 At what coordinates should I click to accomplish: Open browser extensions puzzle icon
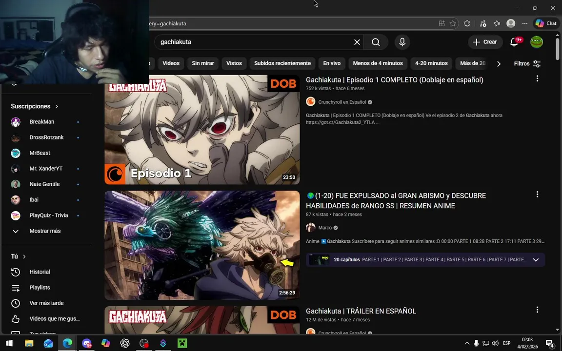tap(467, 23)
